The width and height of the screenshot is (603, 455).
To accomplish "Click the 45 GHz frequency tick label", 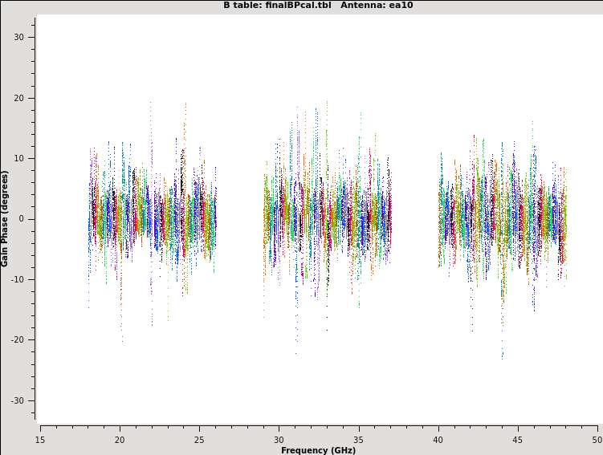I will (x=518, y=439).
